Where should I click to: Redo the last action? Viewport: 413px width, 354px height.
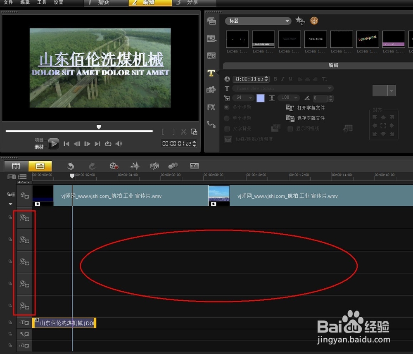coord(92,166)
